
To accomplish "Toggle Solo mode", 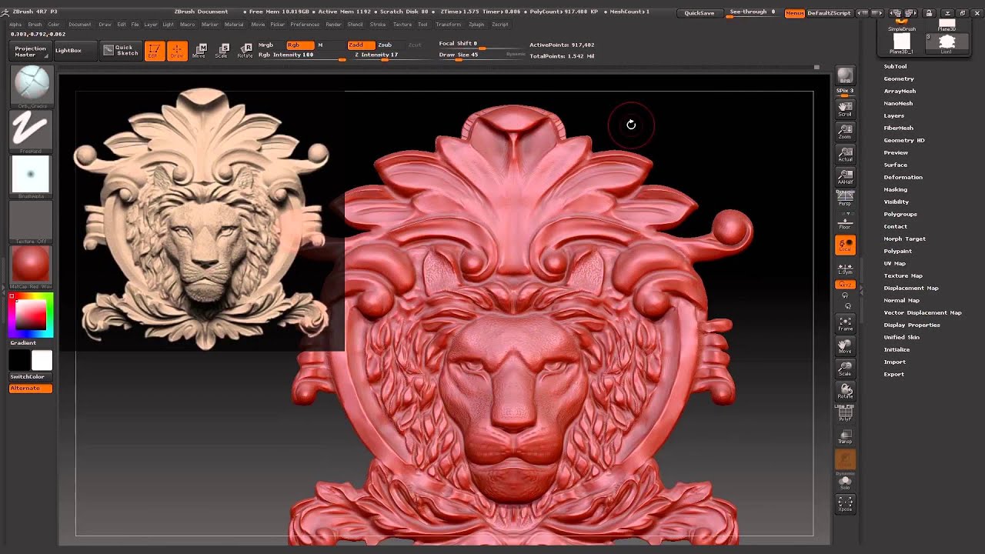I will pyautogui.click(x=845, y=482).
